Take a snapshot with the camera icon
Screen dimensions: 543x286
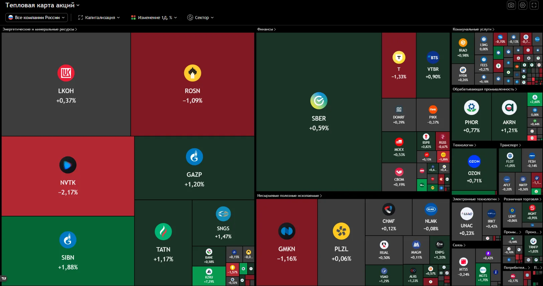click(x=511, y=5)
